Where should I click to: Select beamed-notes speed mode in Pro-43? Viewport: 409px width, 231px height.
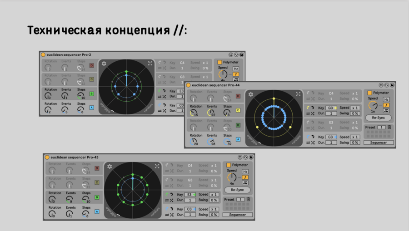click(245, 183)
